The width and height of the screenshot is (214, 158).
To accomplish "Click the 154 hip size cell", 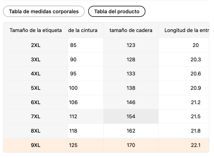I will coord(131,117).
